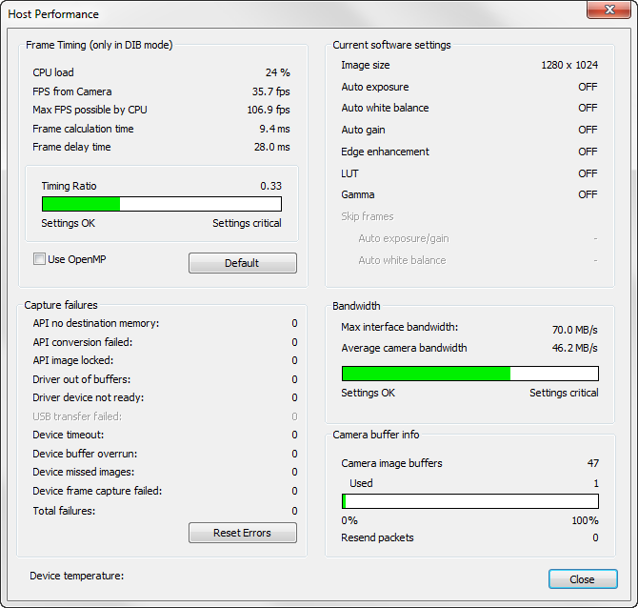
Task: Click the Device missed images label
Action: 84,472
